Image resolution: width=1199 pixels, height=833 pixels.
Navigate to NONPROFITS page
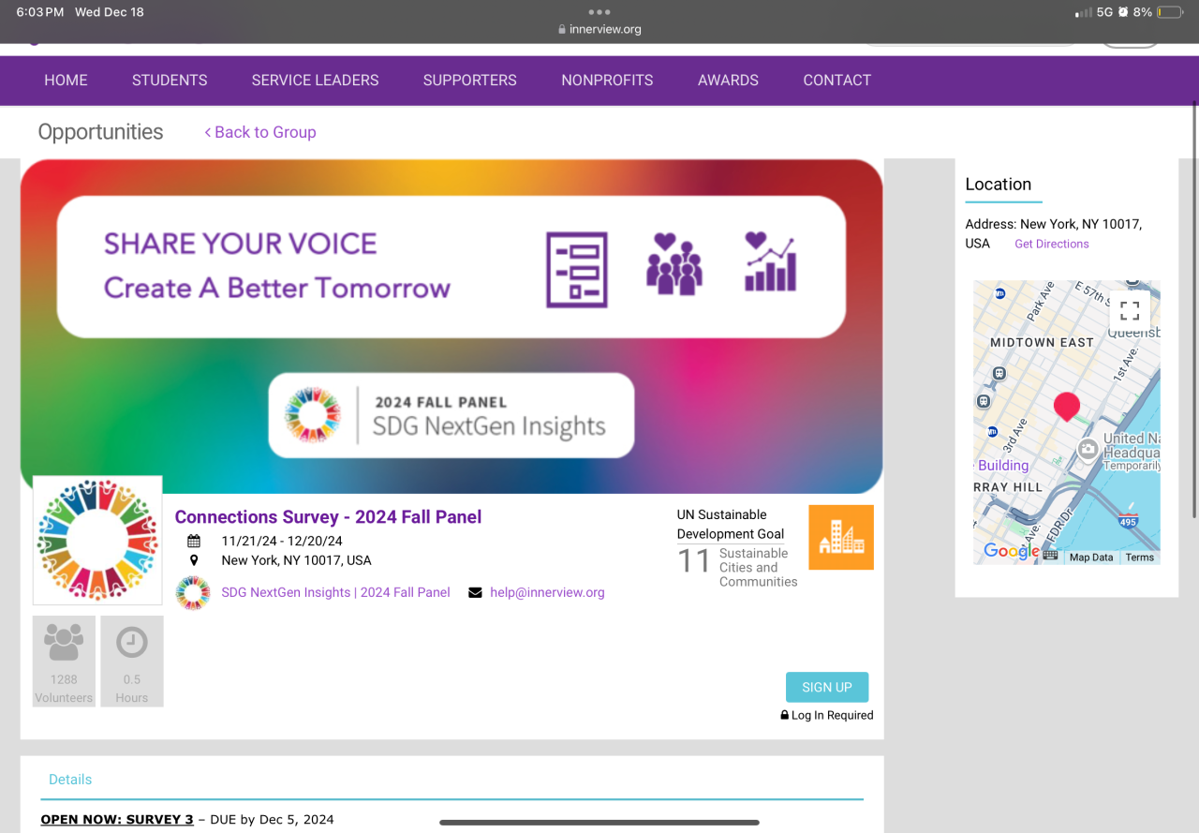(607, 81)
